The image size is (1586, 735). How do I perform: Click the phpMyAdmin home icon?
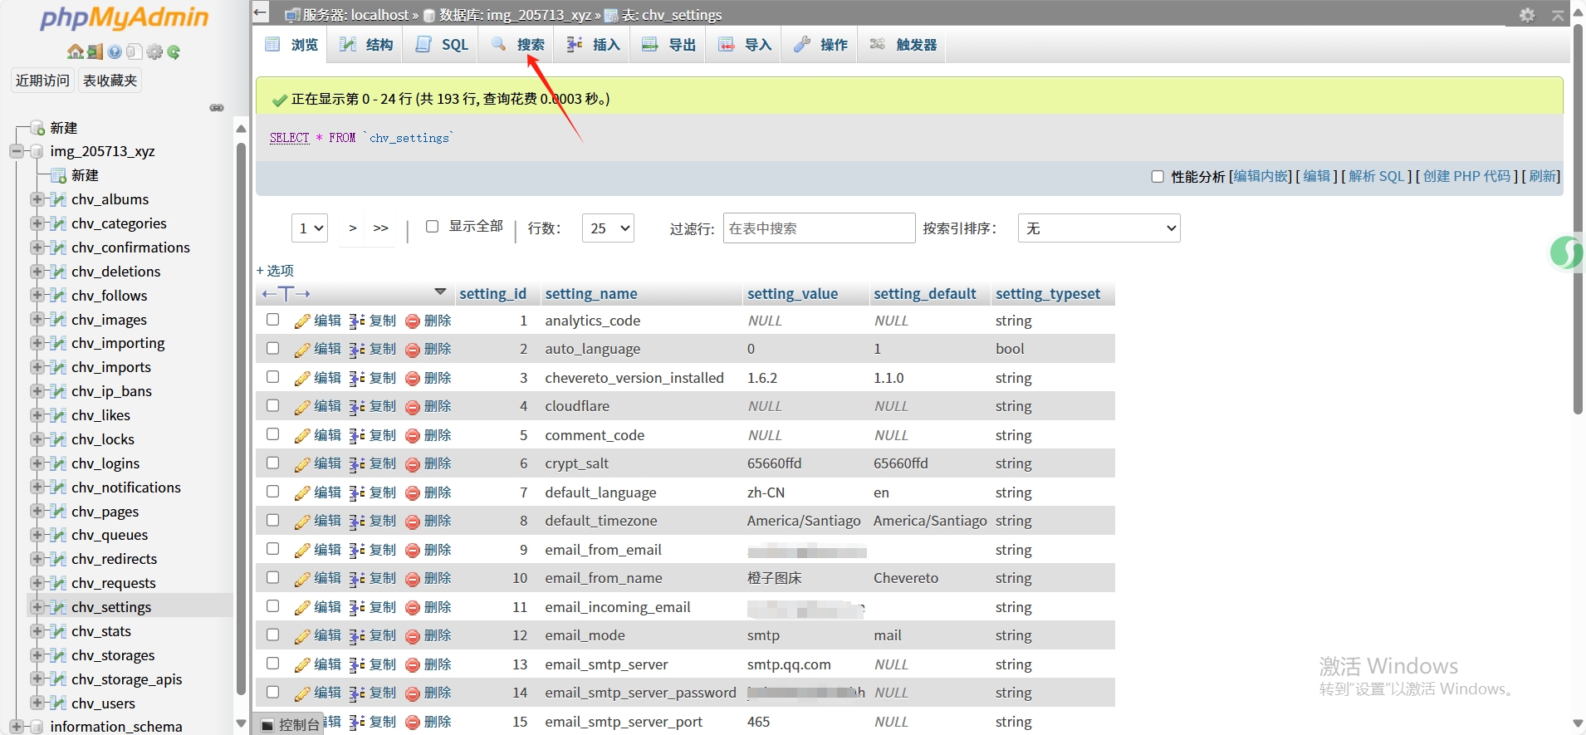click(76, 52)
